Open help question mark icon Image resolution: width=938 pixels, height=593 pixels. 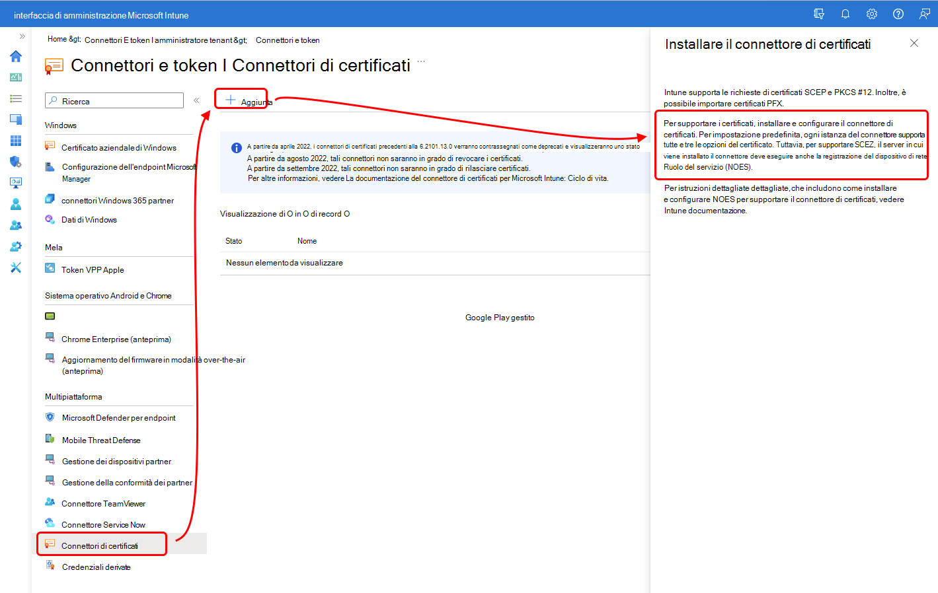pyautogui.click(x=898, y=14)
